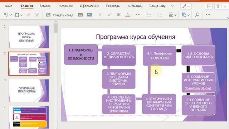
Task: Click the bulleted list icon
Action: pyautogui.click(x=149, y=15)
